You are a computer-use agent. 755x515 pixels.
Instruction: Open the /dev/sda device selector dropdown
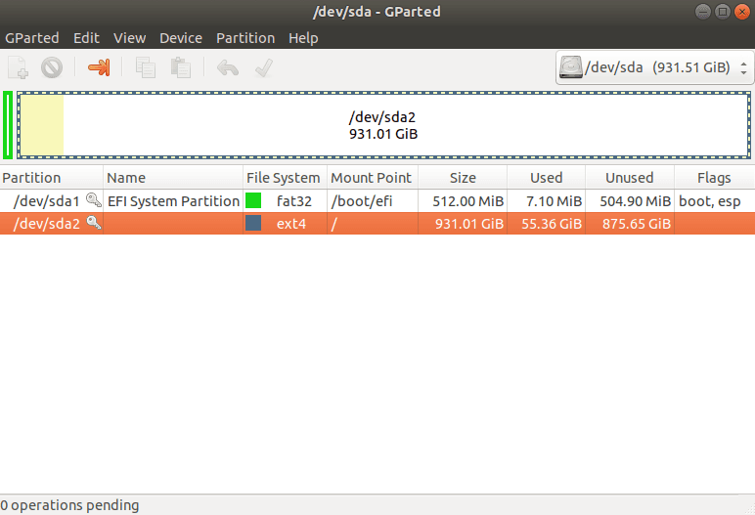coord(654,67)
